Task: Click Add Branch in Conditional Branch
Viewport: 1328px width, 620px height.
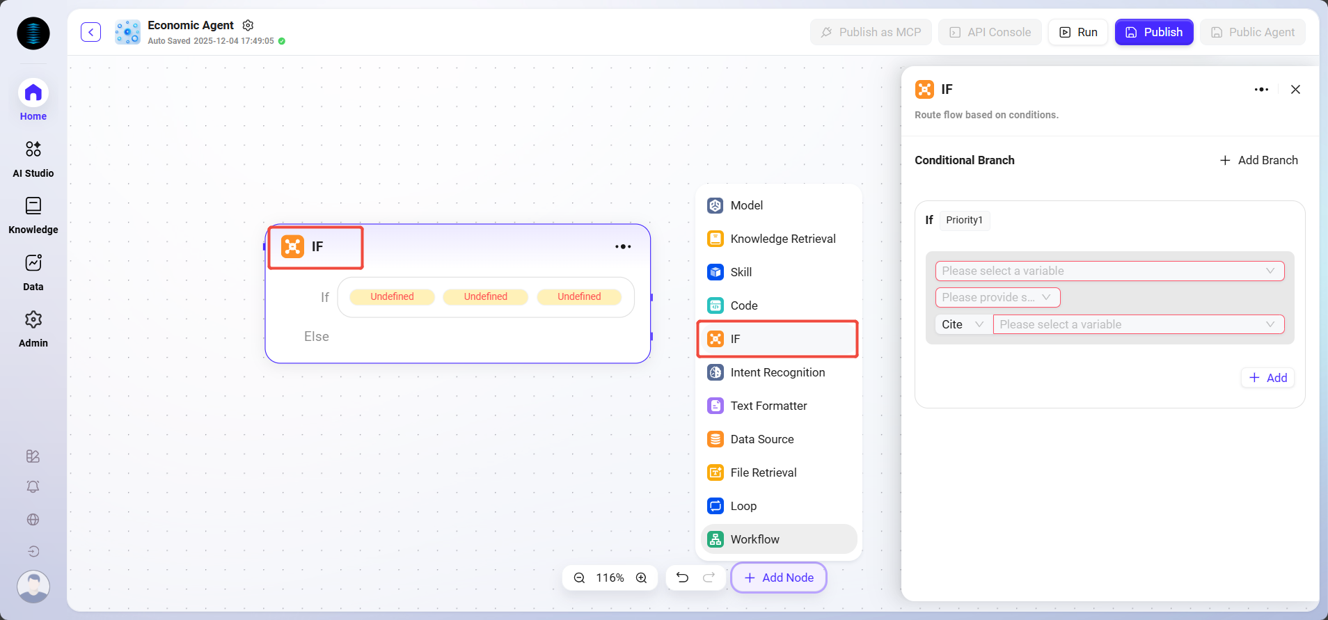Action: [1259, 160]
